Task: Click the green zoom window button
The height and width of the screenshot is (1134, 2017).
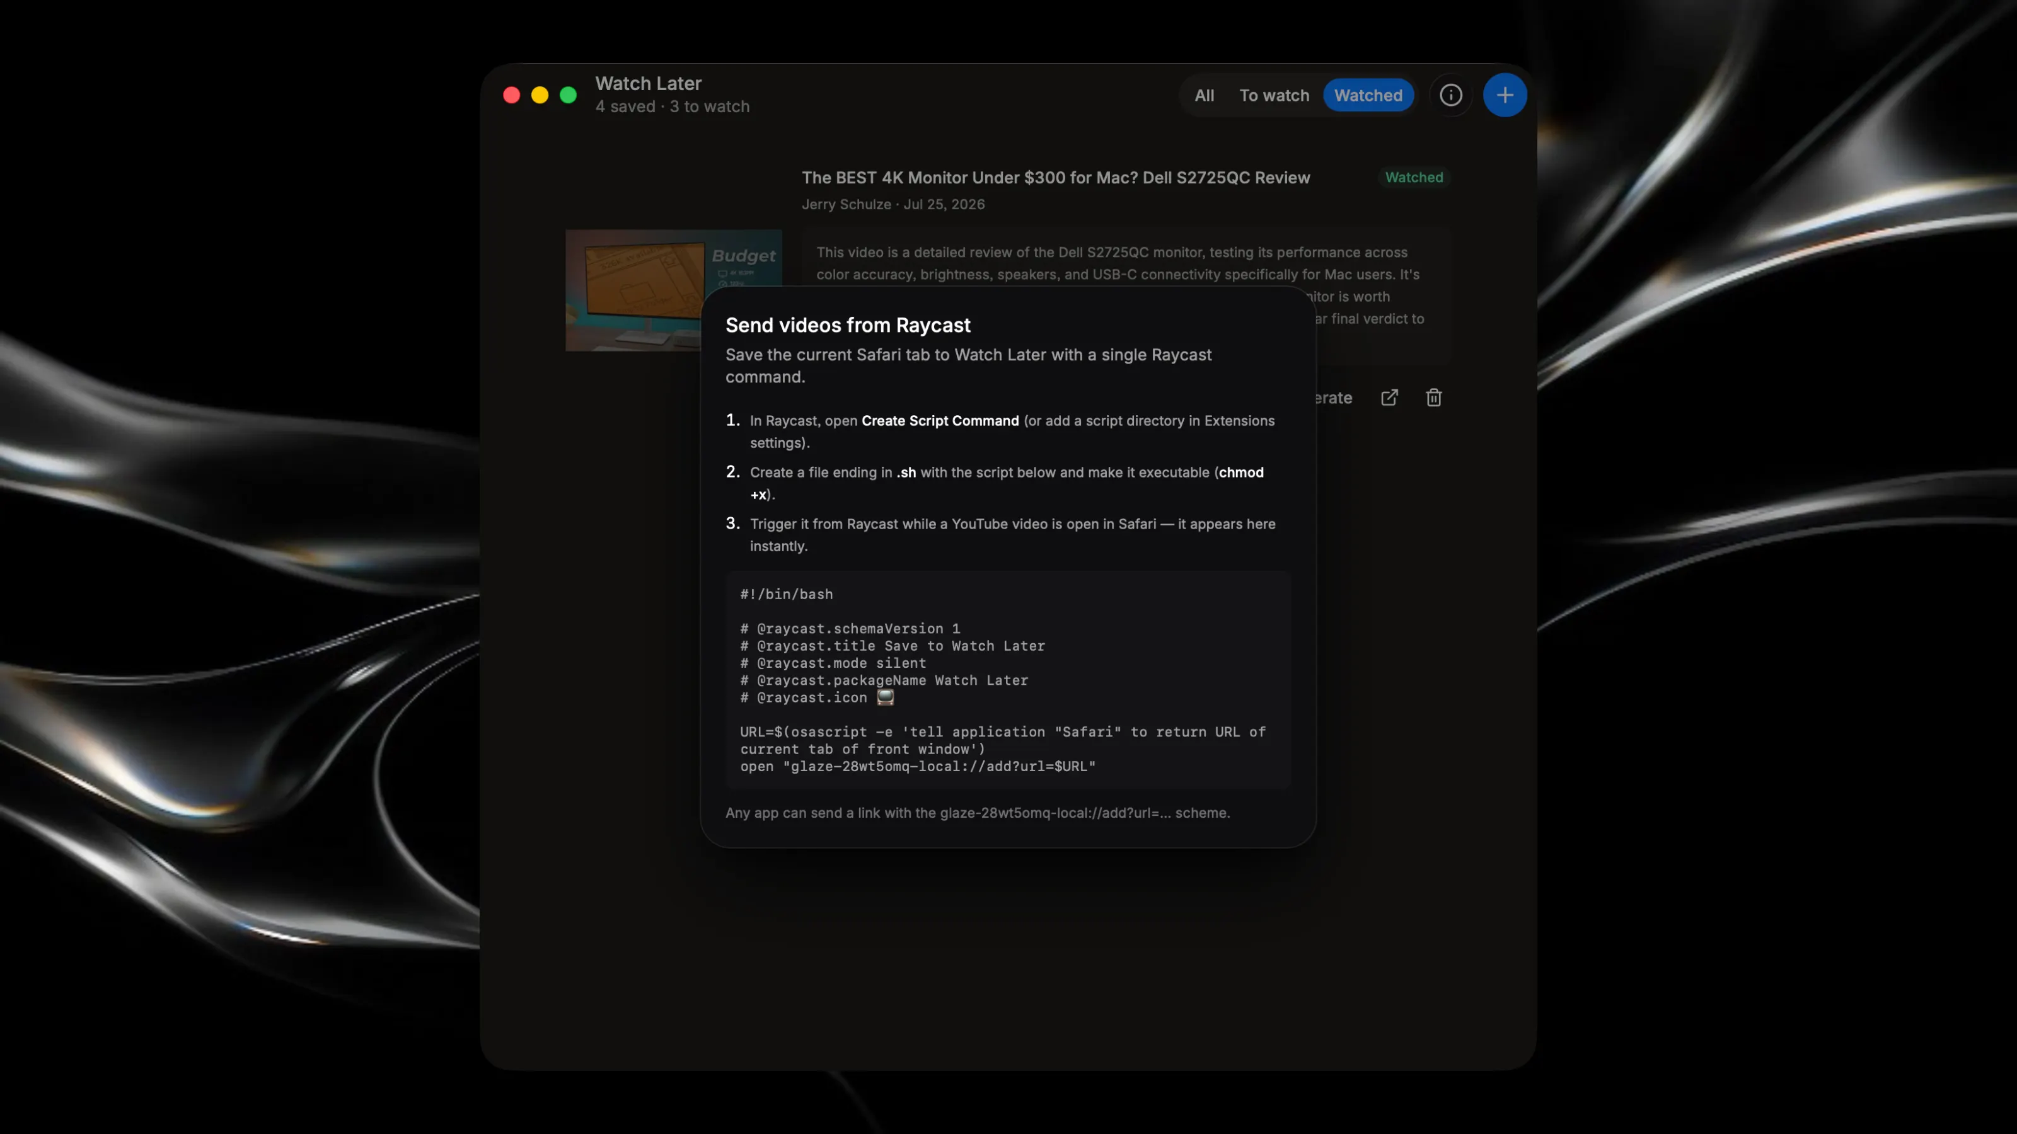Action: point(569,96)
